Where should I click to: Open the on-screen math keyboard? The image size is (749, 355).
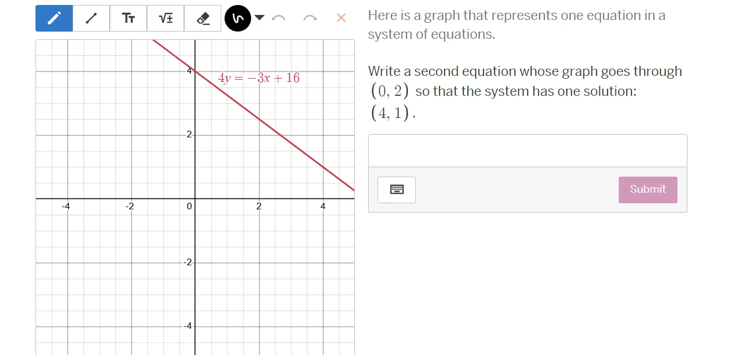click(x=396, y=189)
